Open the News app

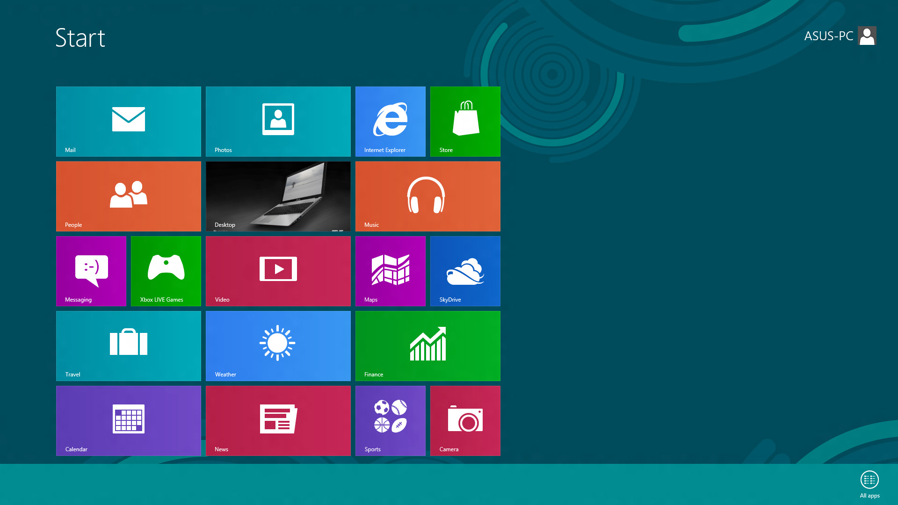(278, 420)
